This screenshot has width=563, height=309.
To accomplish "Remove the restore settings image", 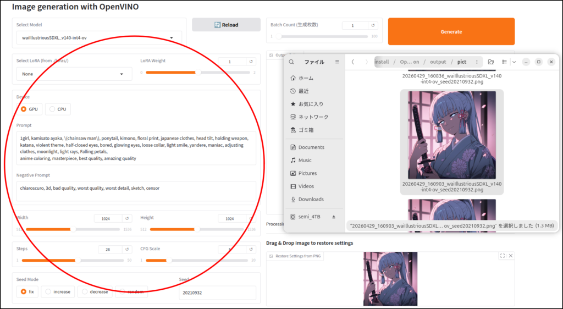I will pyautogui.click(x=510, y=256).
